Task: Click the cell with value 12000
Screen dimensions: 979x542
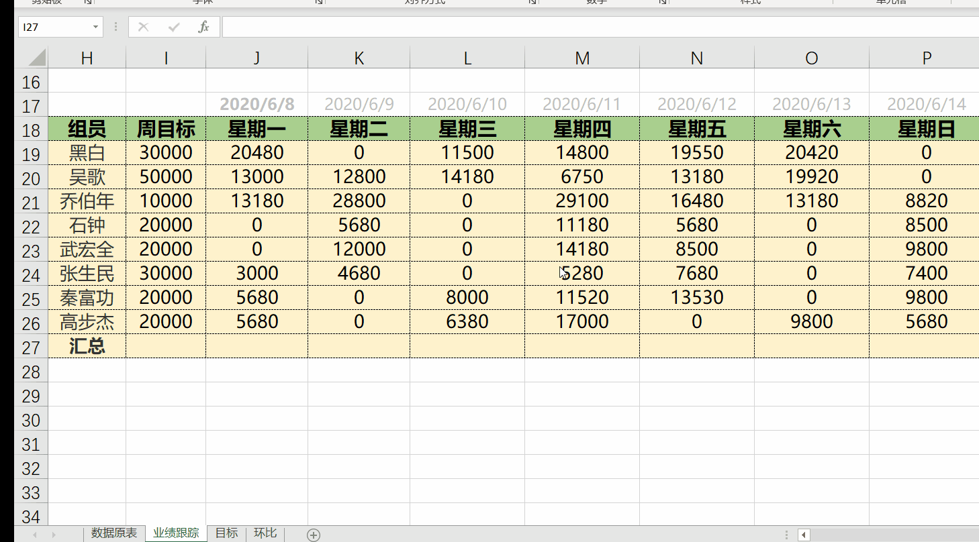Action: point(359,250)
